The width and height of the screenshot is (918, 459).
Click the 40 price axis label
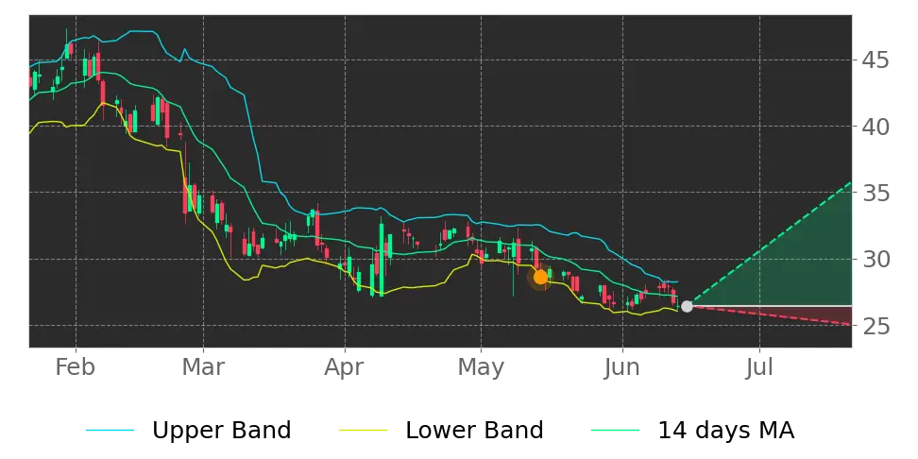tap(875, 127)
